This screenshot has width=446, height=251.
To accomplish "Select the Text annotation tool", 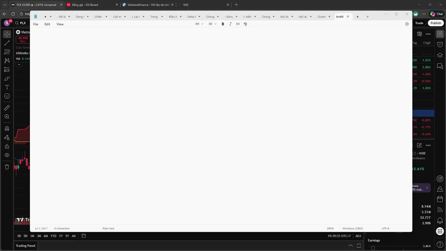I will click(7, 87).
